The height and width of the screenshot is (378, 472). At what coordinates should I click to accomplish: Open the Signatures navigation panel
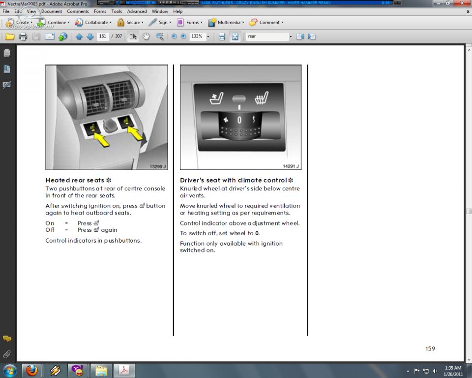tap(6, 85)
